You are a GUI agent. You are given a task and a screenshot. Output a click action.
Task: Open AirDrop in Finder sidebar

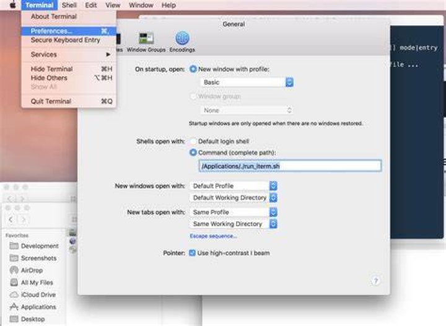pos(26,270)
